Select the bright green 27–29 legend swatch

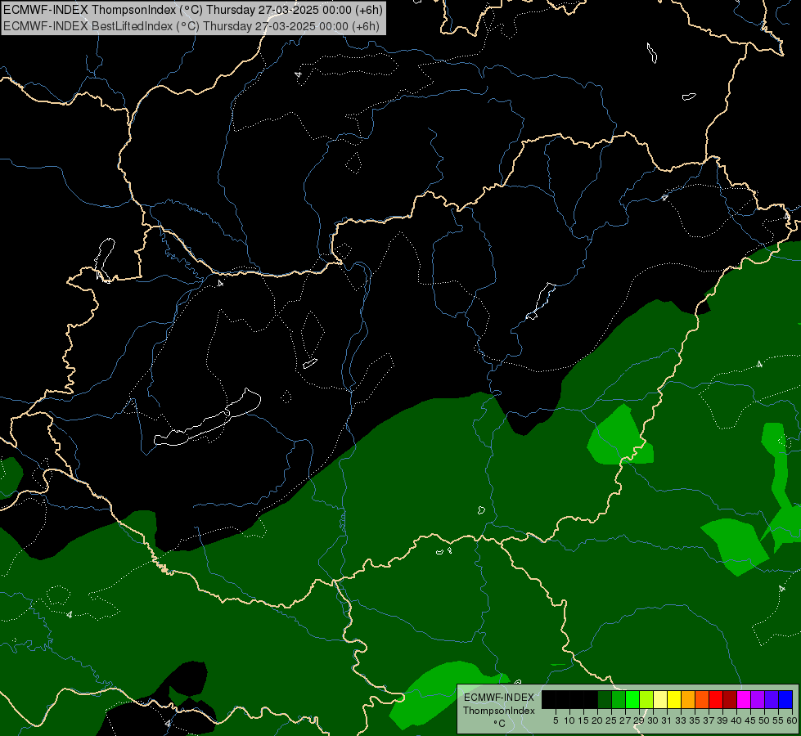[632, 699]
